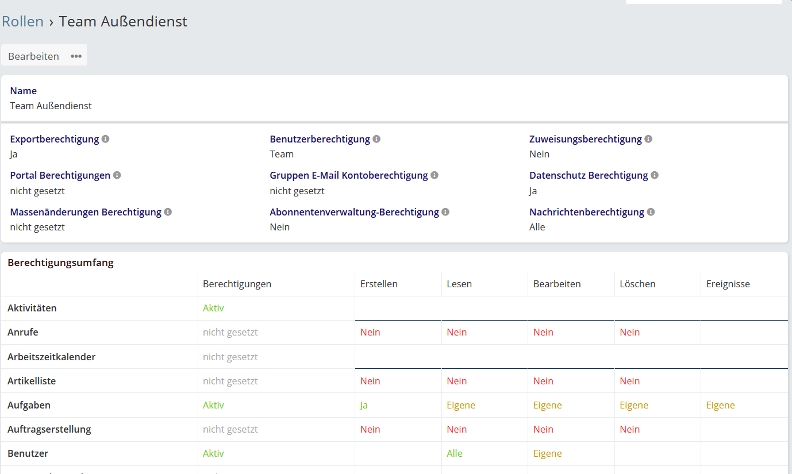The height and width of the screenshot is (474, 792).
Task: Click info icon next to Massenänderungen Berechtigung
Action: (168, 212)
